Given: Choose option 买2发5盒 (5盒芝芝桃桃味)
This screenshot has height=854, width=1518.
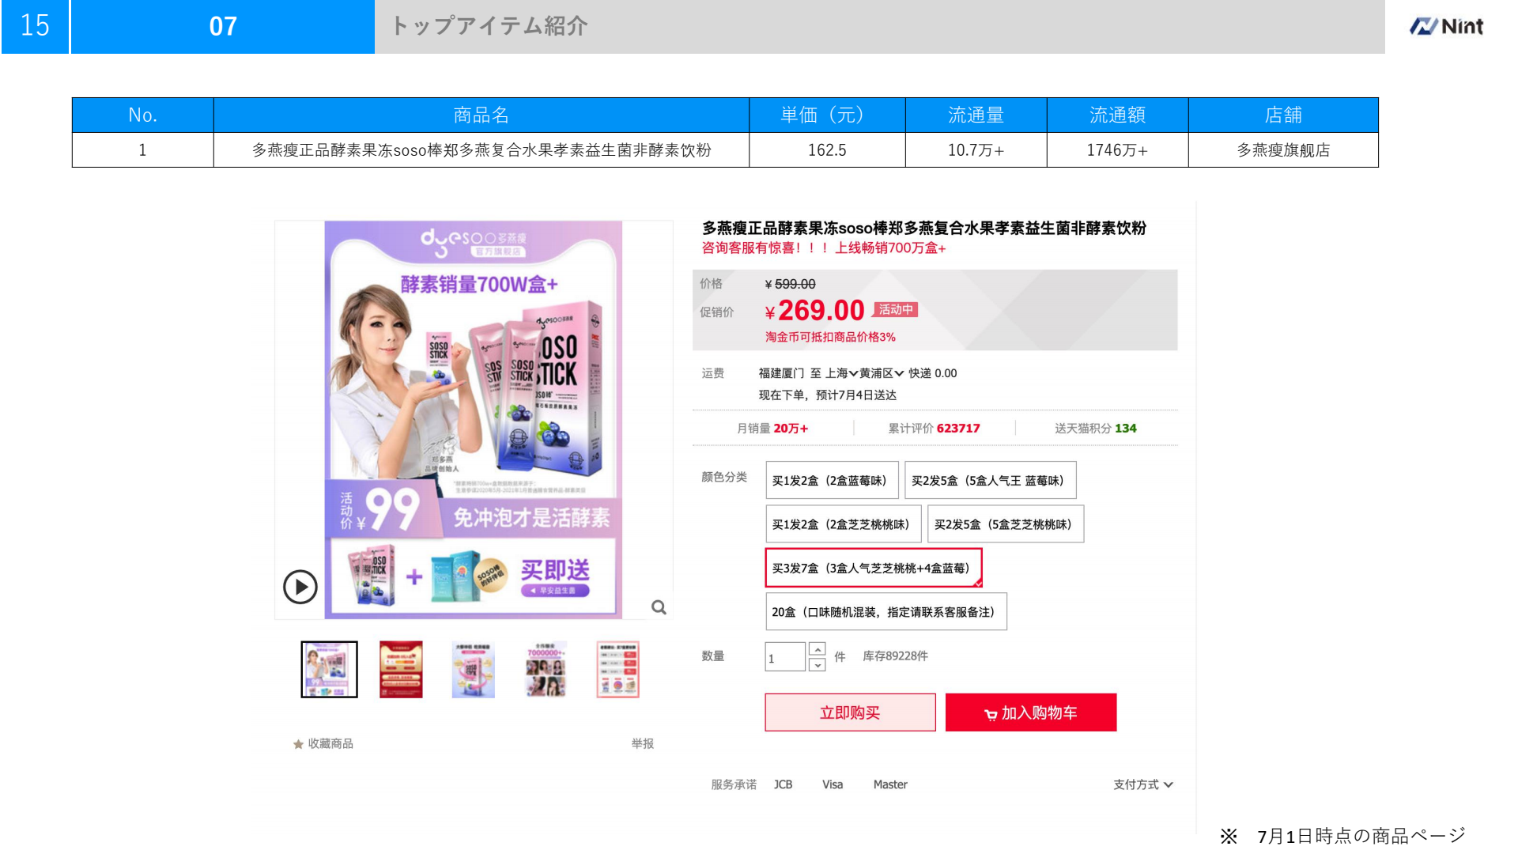Looking at the screenshot, I should [1004, 524].
